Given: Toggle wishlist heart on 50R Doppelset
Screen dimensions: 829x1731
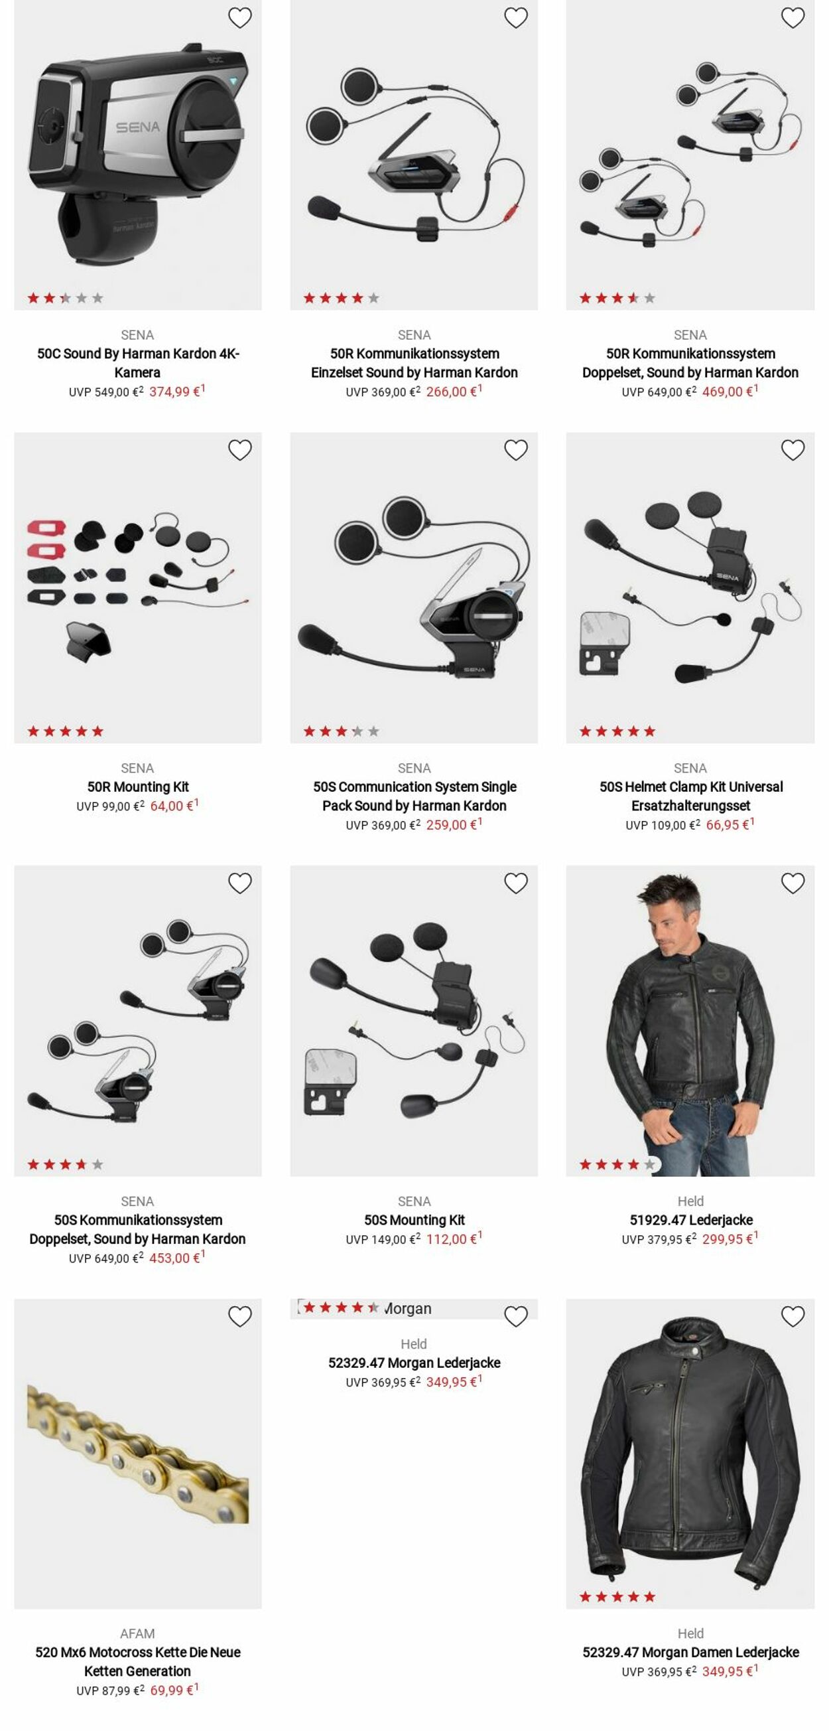Looking at the screenshot, I should tap(793, 18).
